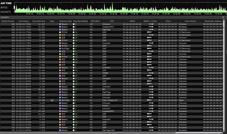The image size is (227, 134).
Task: Click the retry flag icon on packet 321
Action: pyautogui.click(x=52, y=100)
